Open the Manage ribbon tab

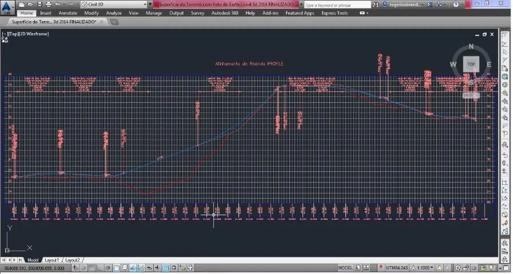[x=153, y=13]
